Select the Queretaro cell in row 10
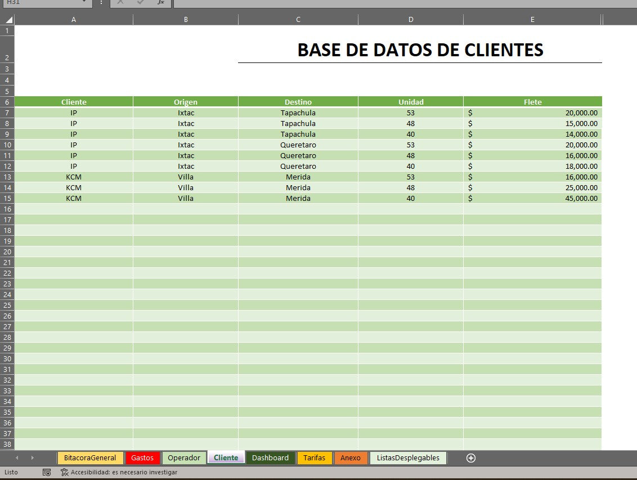The width and height of the screenshot is (637, 480). (298, 145)
